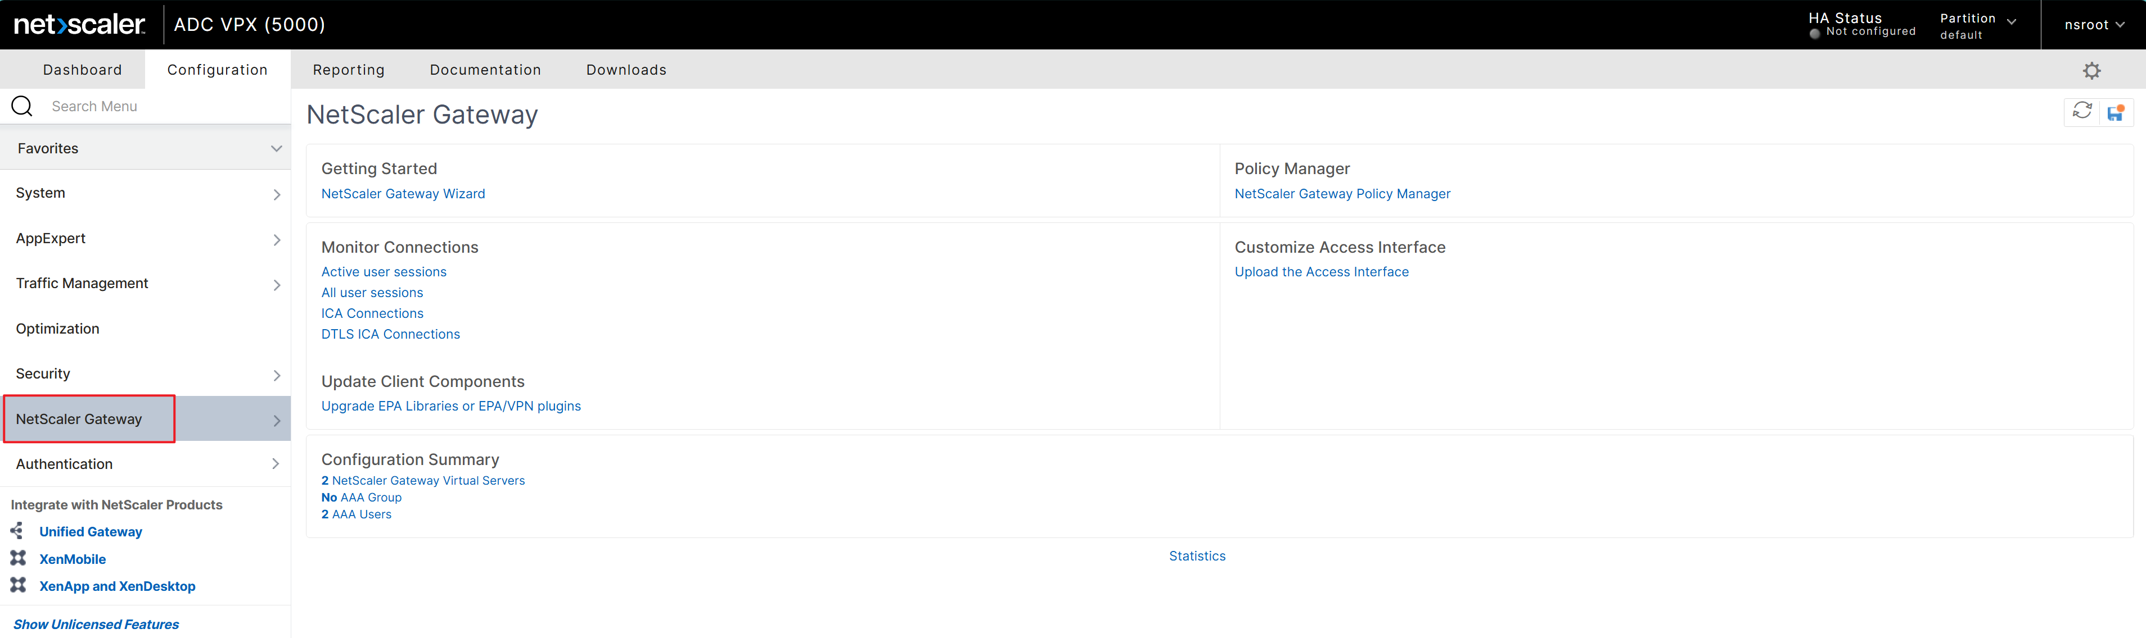Click the NetScaler logo
2146x638 pixels.
point(80,24)
